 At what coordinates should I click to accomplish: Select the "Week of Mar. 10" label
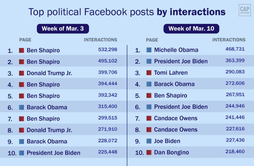tap(191, 29)
